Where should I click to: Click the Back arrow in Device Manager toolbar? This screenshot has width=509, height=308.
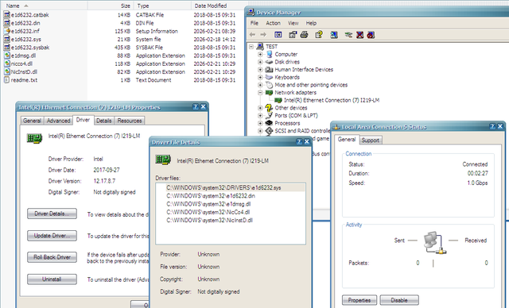[x=252, y=34]
